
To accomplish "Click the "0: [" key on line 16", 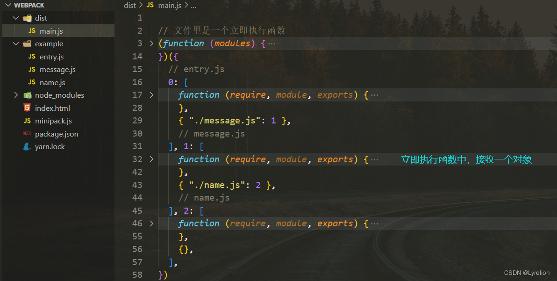I will 178,82.
